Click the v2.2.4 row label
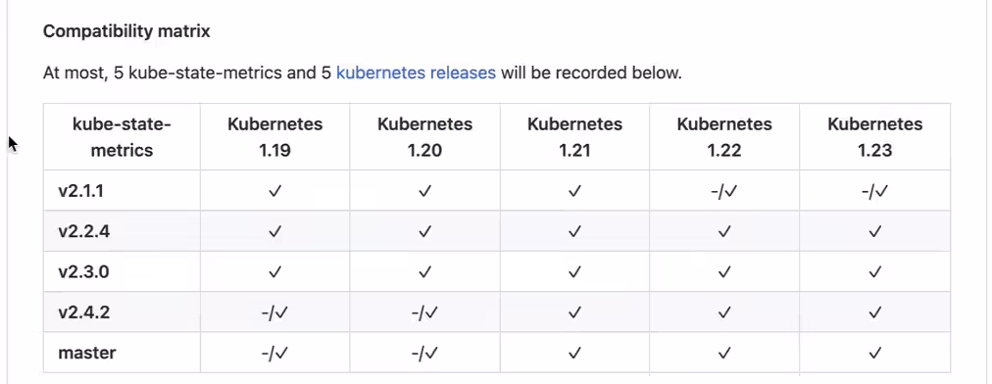Image resolution: width=992 pixels, height=384 pixels. [x=83, y=231]
